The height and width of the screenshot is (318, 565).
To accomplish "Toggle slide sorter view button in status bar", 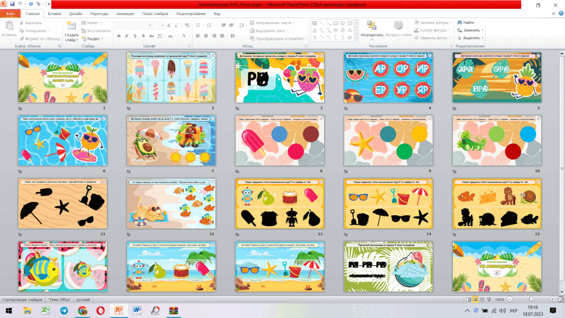I will pos(475,299).
